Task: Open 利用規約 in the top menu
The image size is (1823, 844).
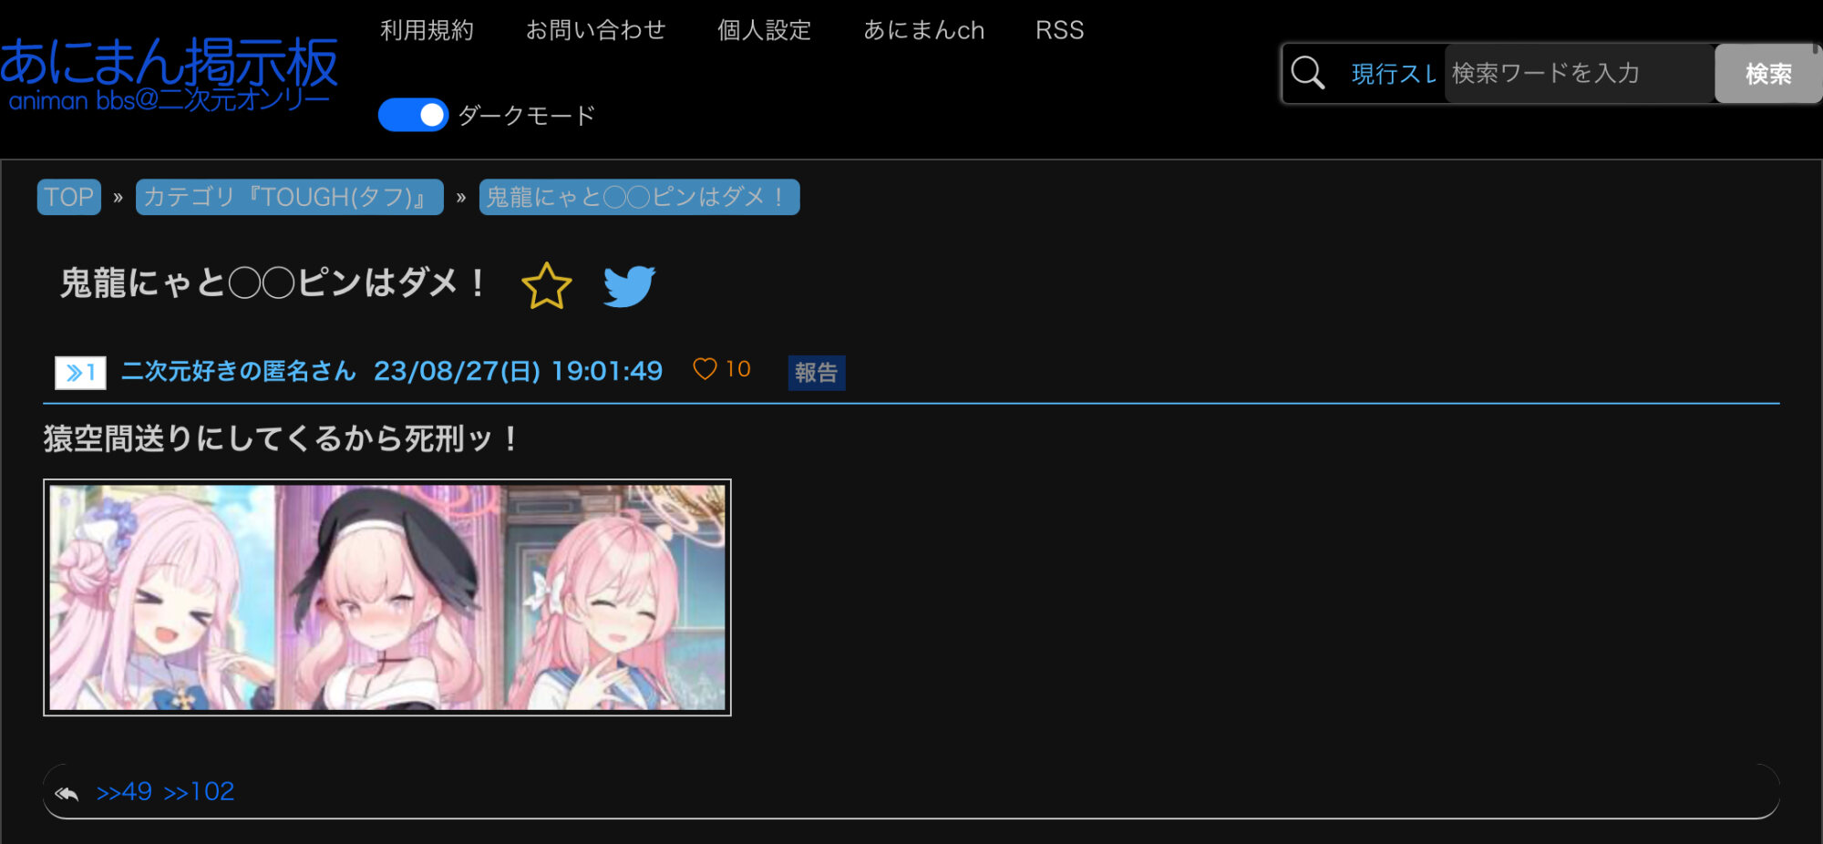Action: [427, 30]
